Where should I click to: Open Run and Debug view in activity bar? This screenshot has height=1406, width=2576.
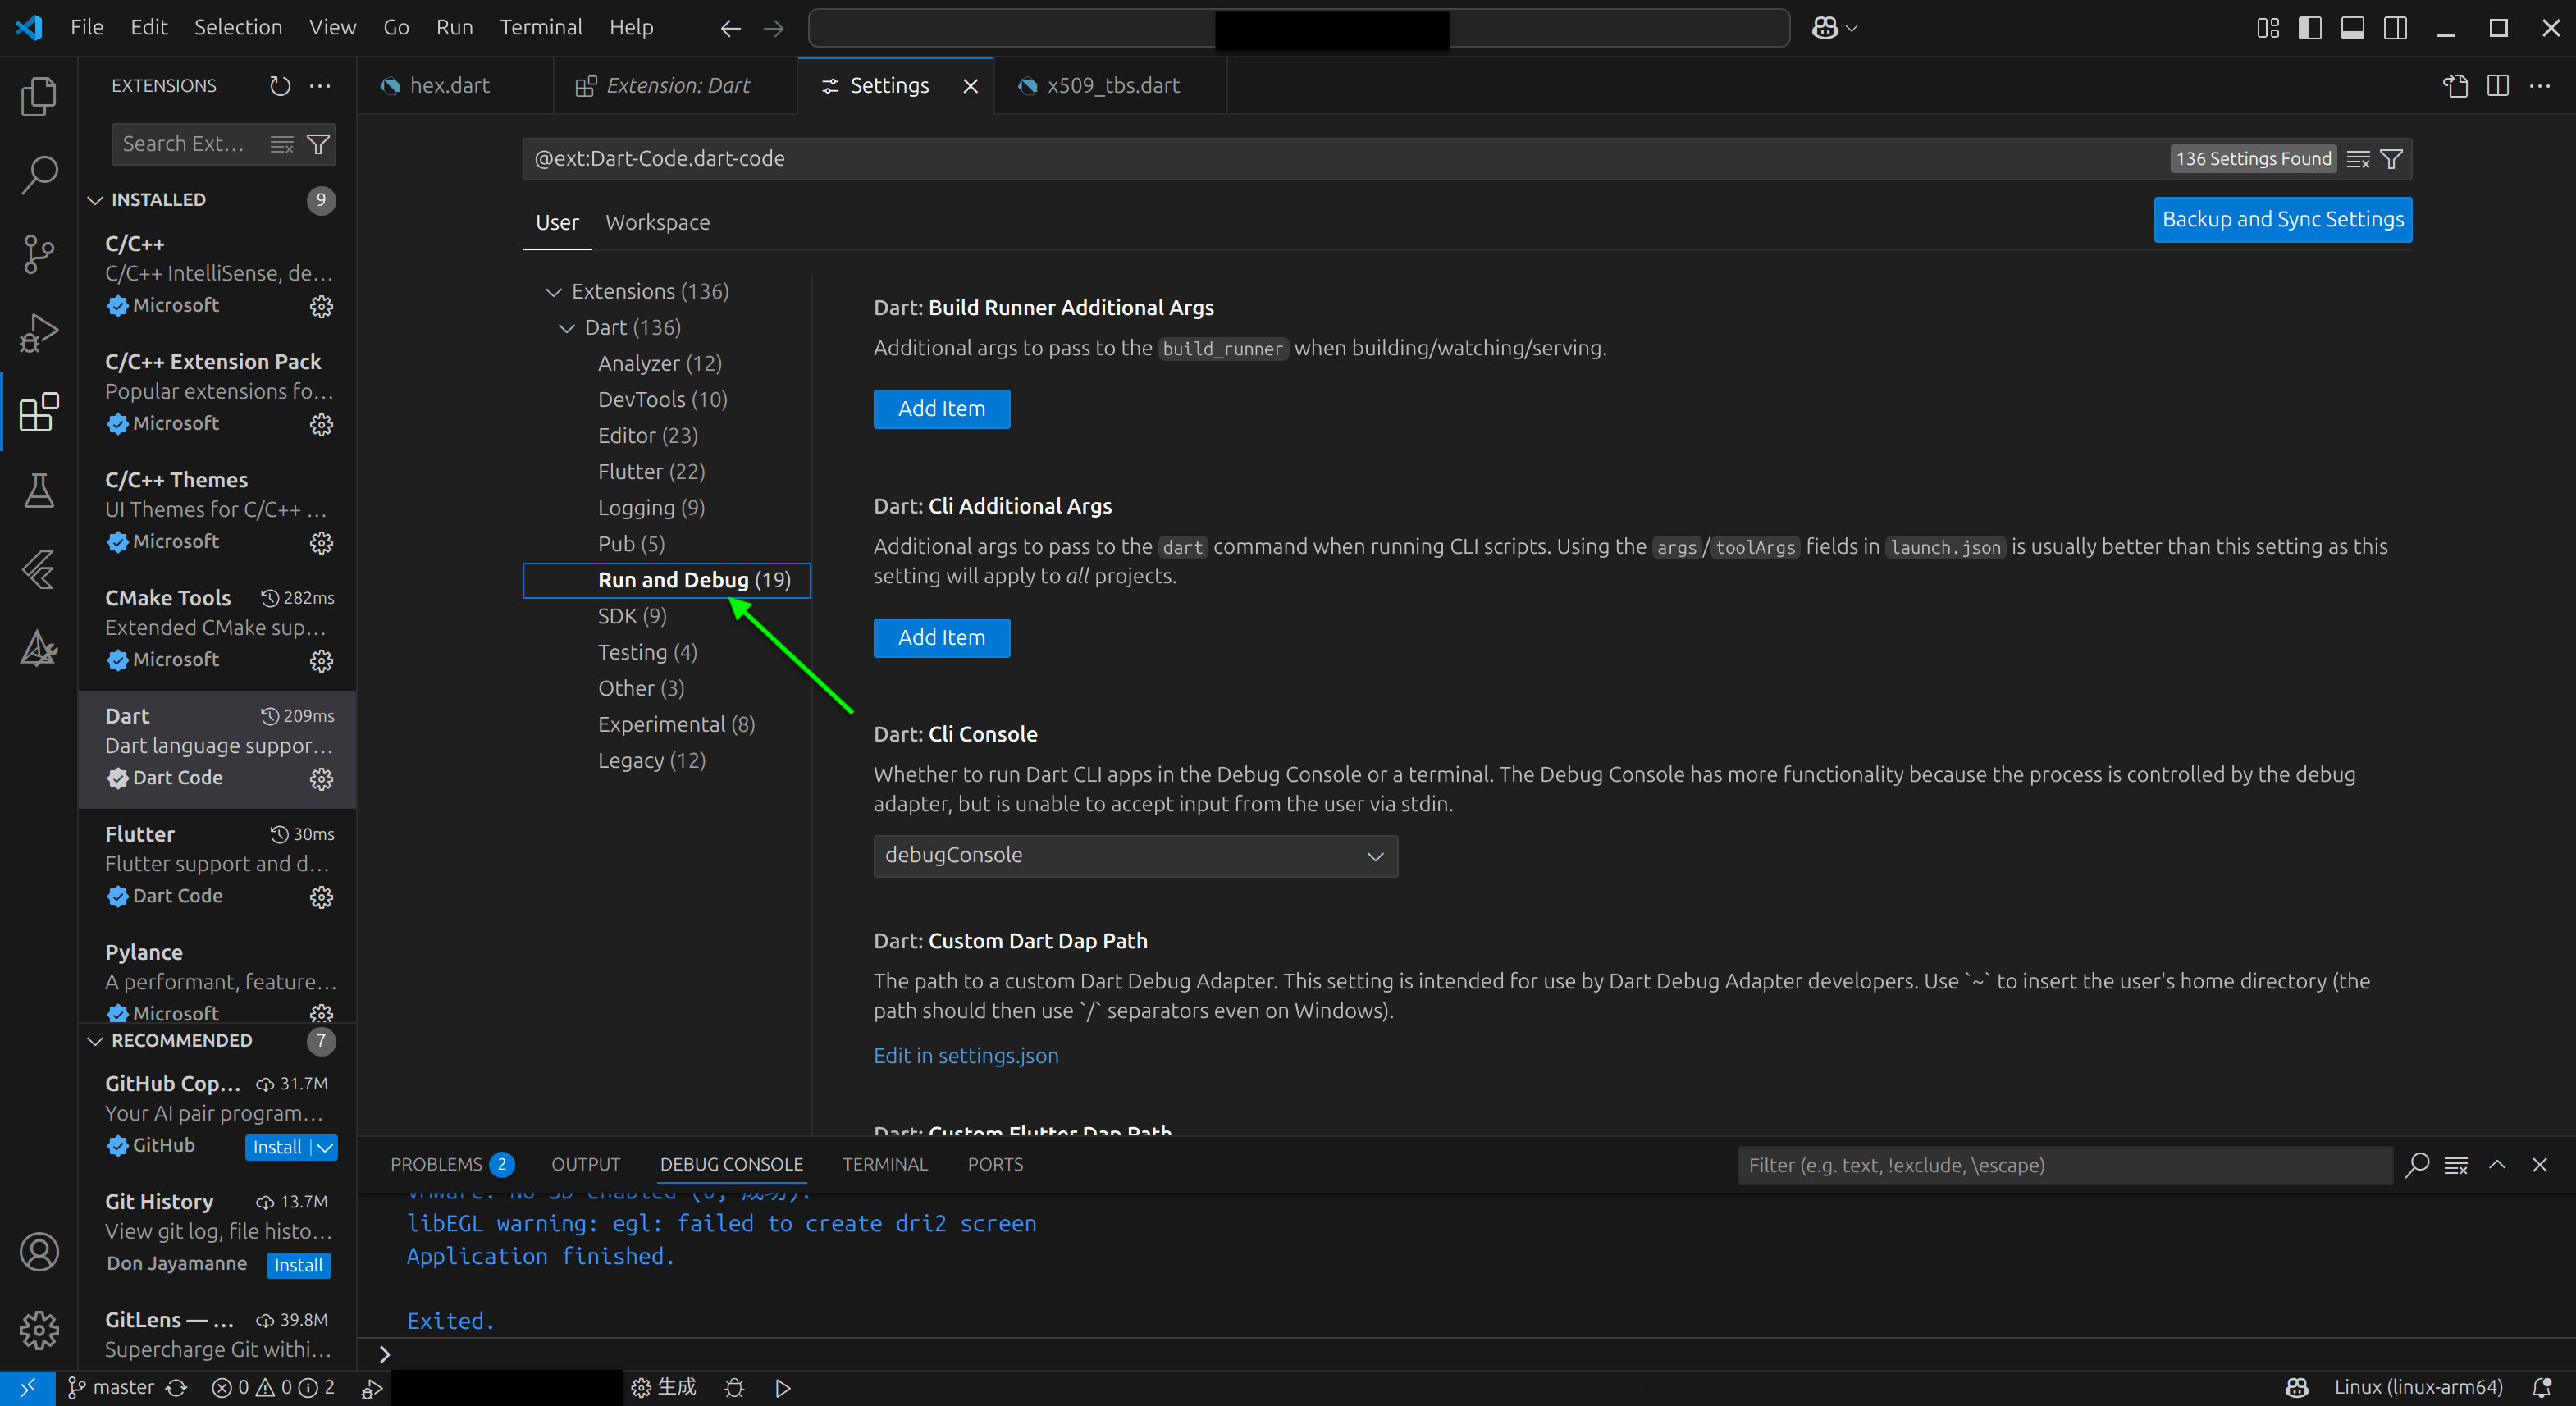39,332
